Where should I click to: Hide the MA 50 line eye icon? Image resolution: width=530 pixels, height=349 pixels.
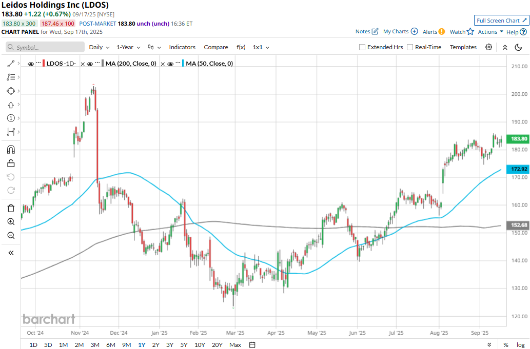point(170,64)
